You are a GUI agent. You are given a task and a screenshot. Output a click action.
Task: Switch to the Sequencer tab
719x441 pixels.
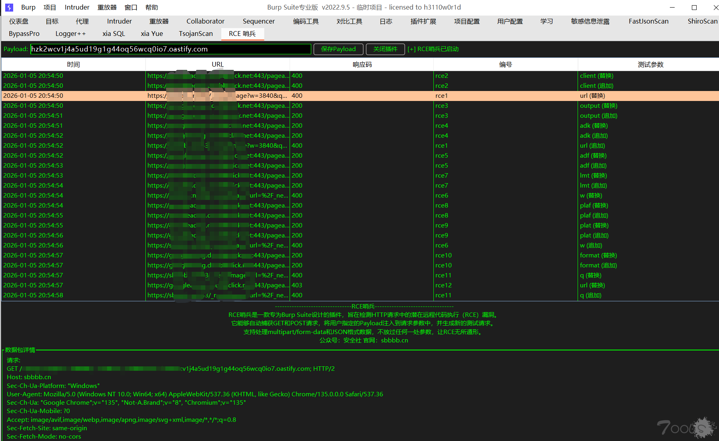pos(258,22)
